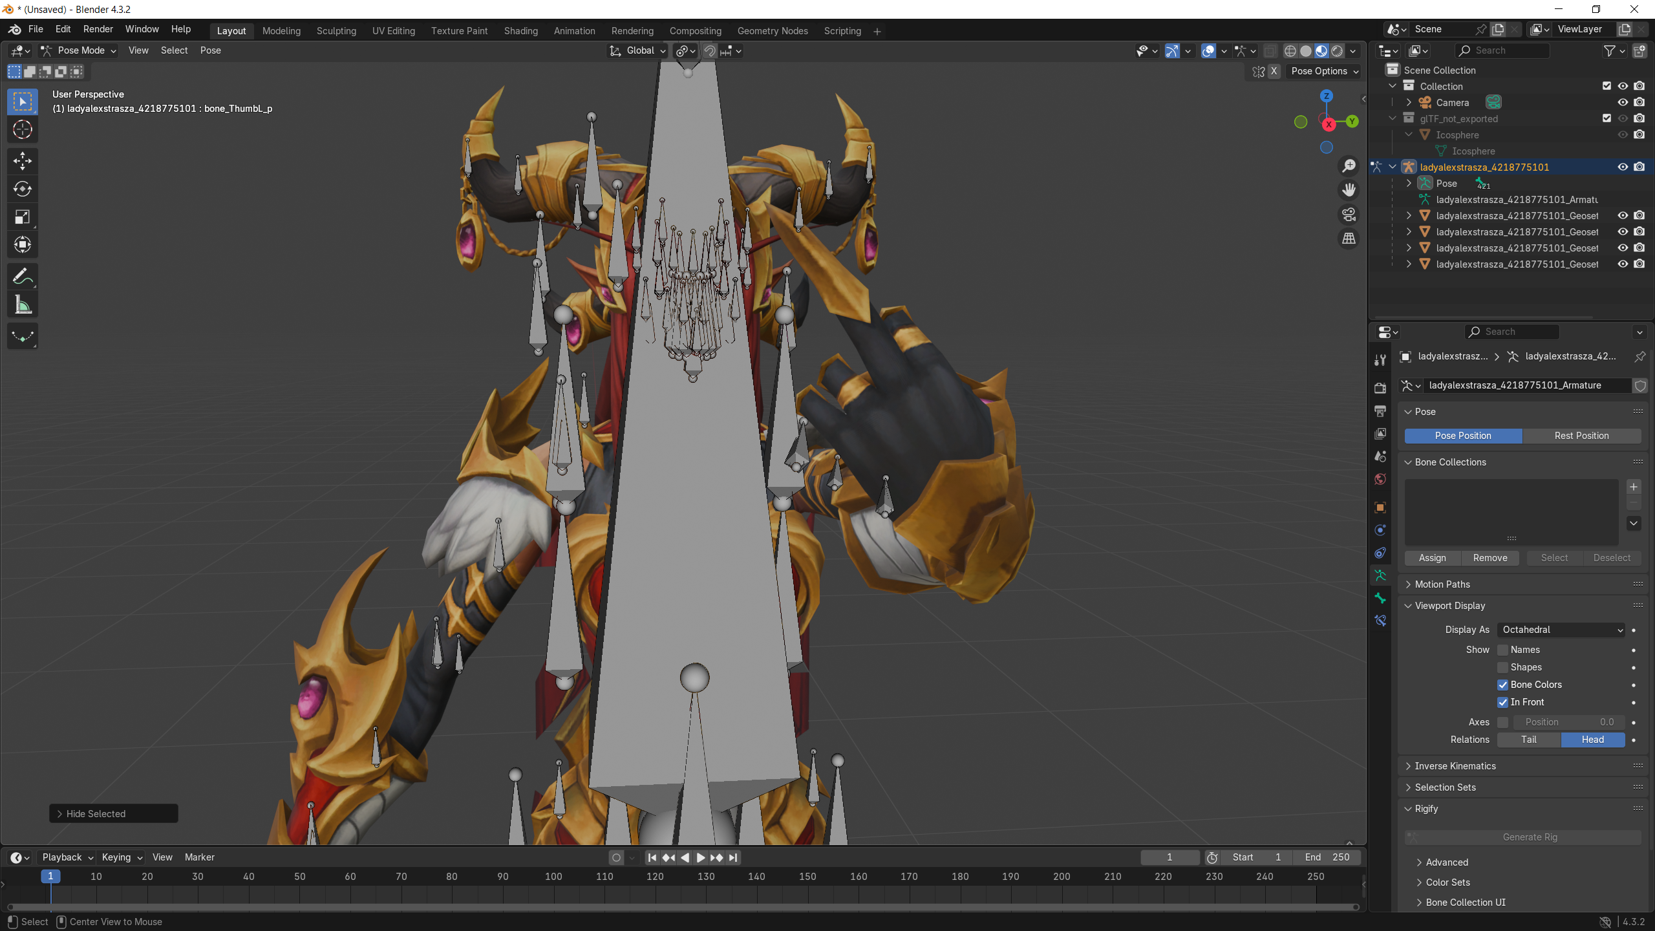Hide ladyalexstrasza_4218775101 armature object in viewport
The height and width of the screenshot is (931, 1655).
coord(1623,167)
